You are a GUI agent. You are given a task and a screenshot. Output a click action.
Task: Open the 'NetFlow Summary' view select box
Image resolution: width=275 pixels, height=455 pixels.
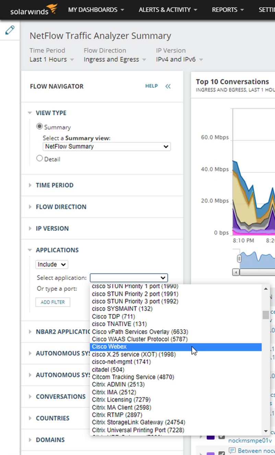[x=107, y=147]
